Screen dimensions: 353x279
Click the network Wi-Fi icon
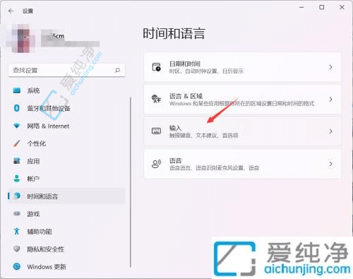tap(16, 126)
